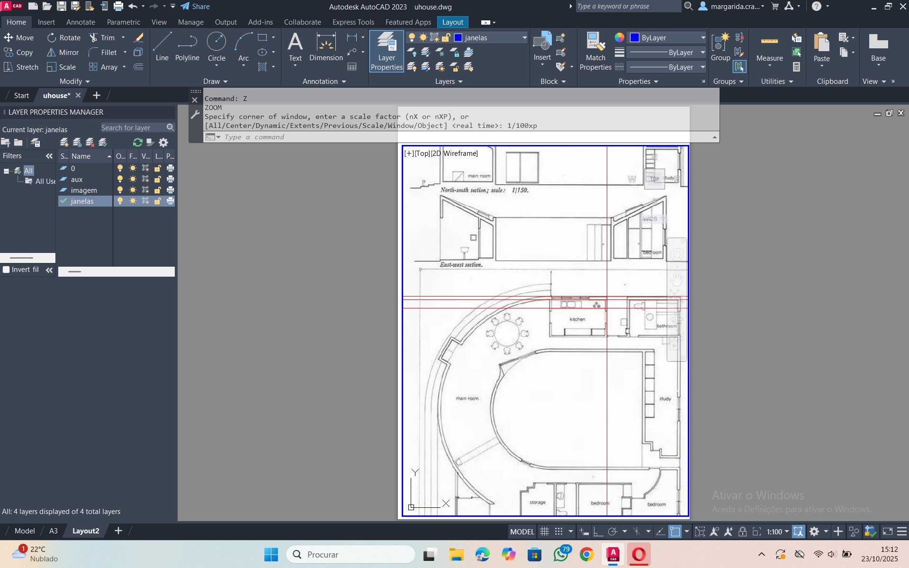Toggle visibility bulb of imagem layer

point(120,190)
